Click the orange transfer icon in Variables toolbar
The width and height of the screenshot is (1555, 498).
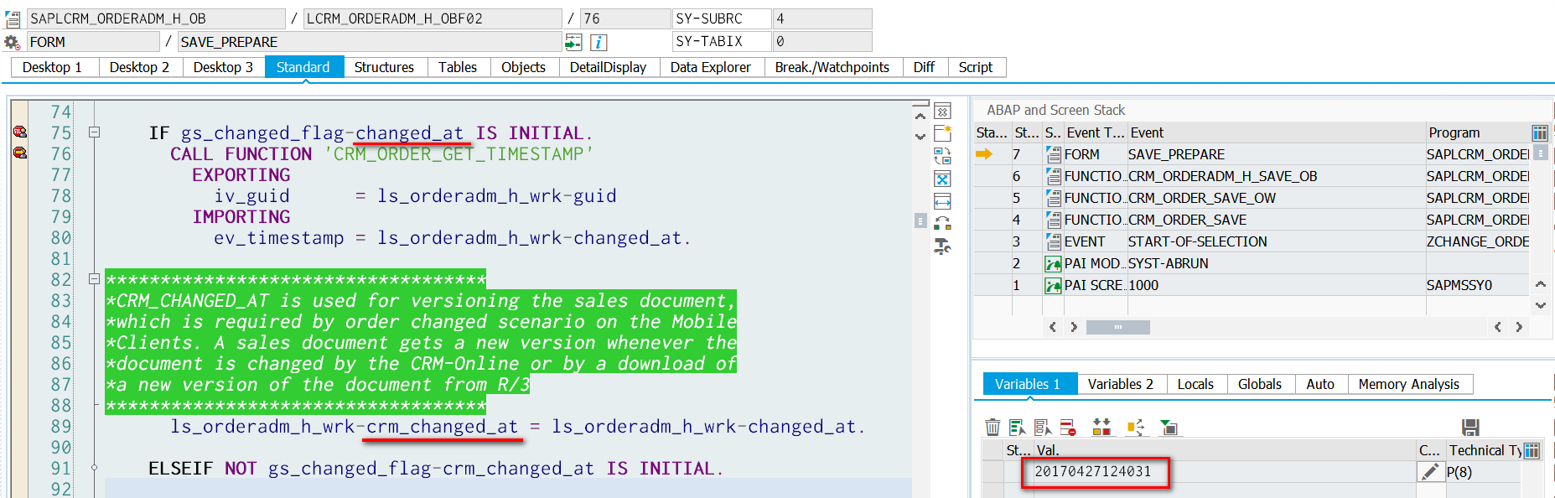tap(1135, 428)
